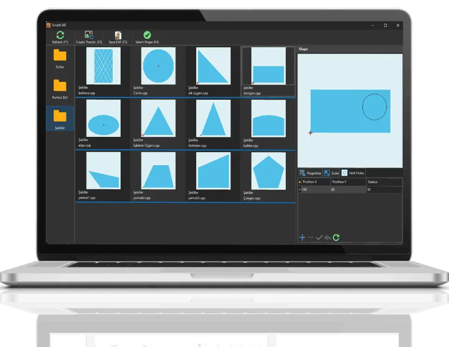Remove vent hole with minus icon

pyautogui.click(x=311, y=238)
